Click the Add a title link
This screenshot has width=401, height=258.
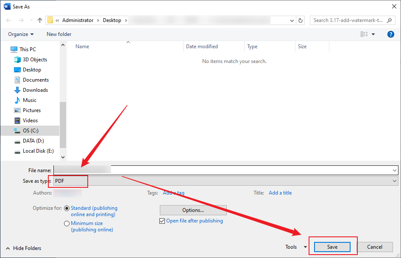coord(280,192)
